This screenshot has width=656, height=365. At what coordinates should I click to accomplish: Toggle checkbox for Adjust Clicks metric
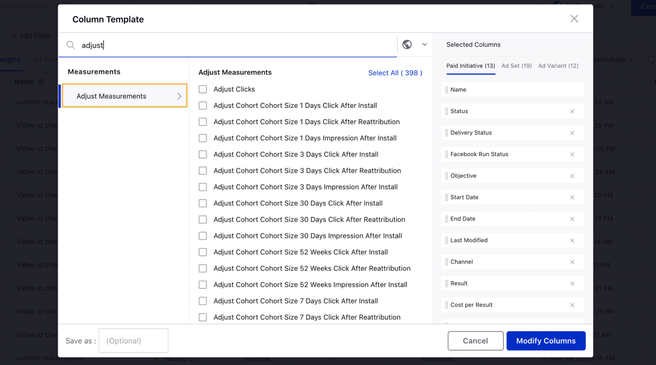pyautogui.click(x=202, y=89)
